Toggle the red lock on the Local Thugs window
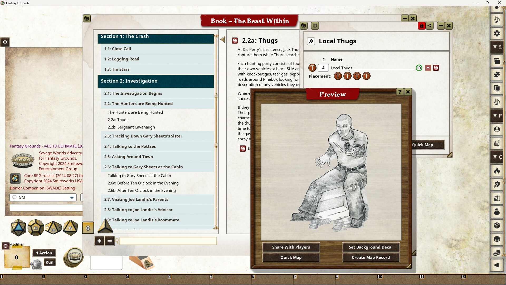This screenshot has width=506, height=285. [422, 26]
